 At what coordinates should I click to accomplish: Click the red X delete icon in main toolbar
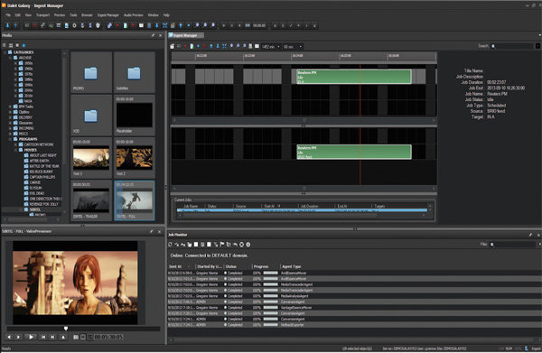[35, 25]
